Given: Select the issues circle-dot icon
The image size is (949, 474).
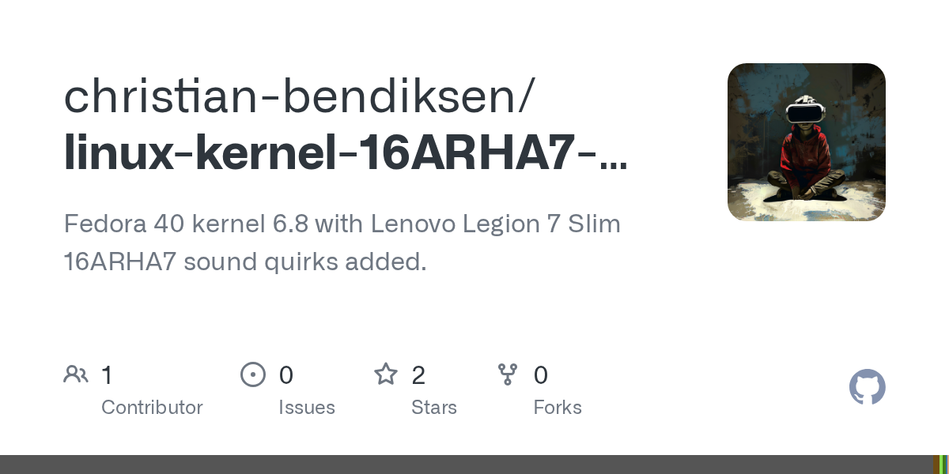Looking at the screenshot, I should 253,374.
